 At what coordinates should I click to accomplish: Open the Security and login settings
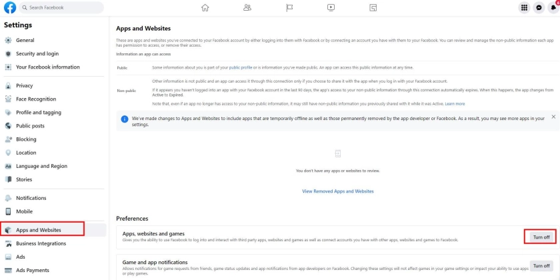[37, 53]
